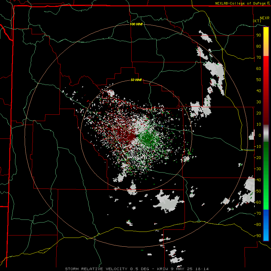Click the -20 value on velocity scale

point(257,157)
